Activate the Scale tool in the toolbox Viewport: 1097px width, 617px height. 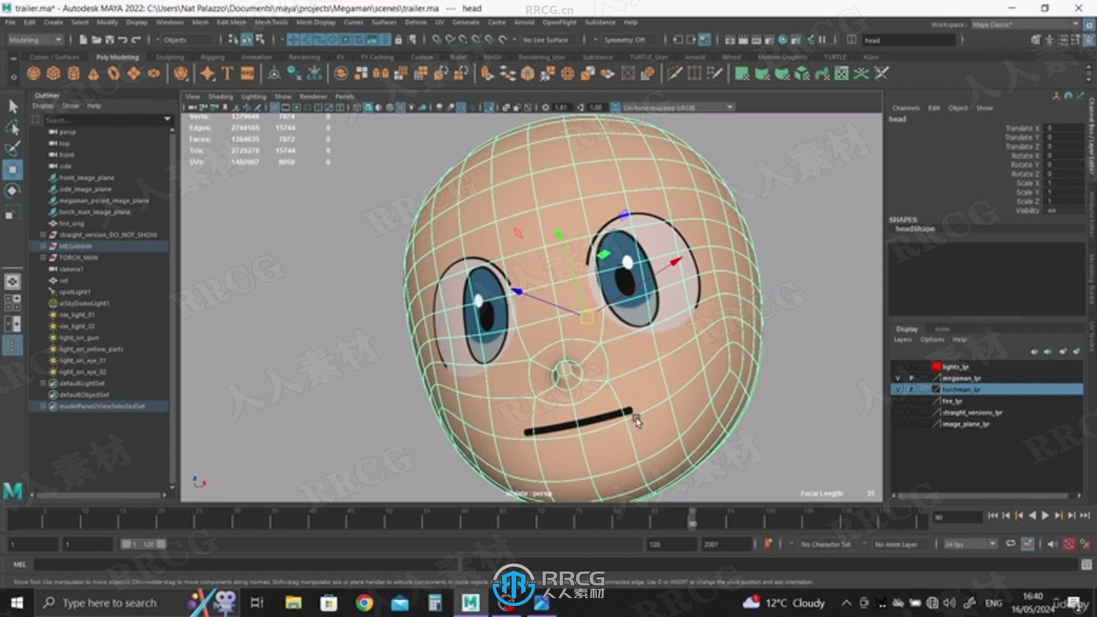(x=13, y=213)
